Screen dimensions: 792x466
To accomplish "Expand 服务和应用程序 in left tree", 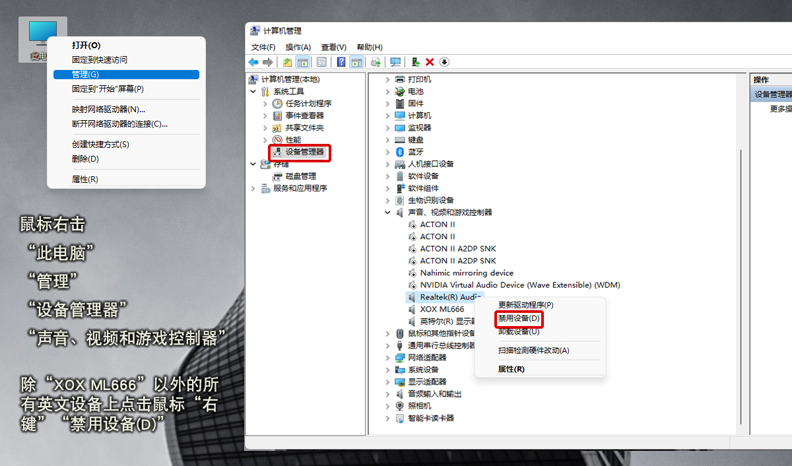I will 253,188.
